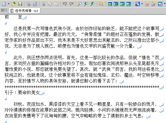Click the line starting 好，我心中并没有把握

[x=82, y=34]
